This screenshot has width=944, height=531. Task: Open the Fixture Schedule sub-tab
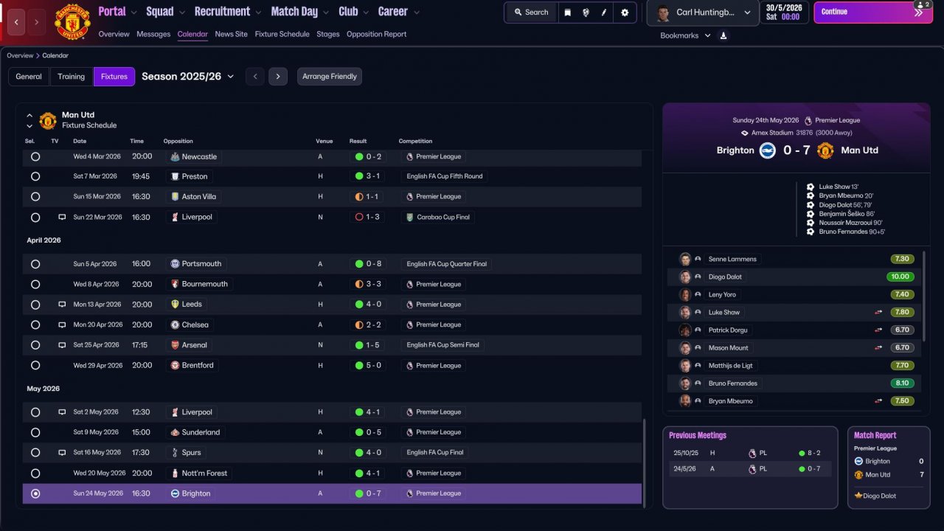click(282, 34)
